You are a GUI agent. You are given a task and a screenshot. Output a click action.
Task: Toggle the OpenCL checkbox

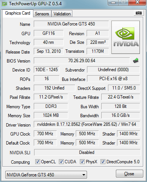(37, 162)
